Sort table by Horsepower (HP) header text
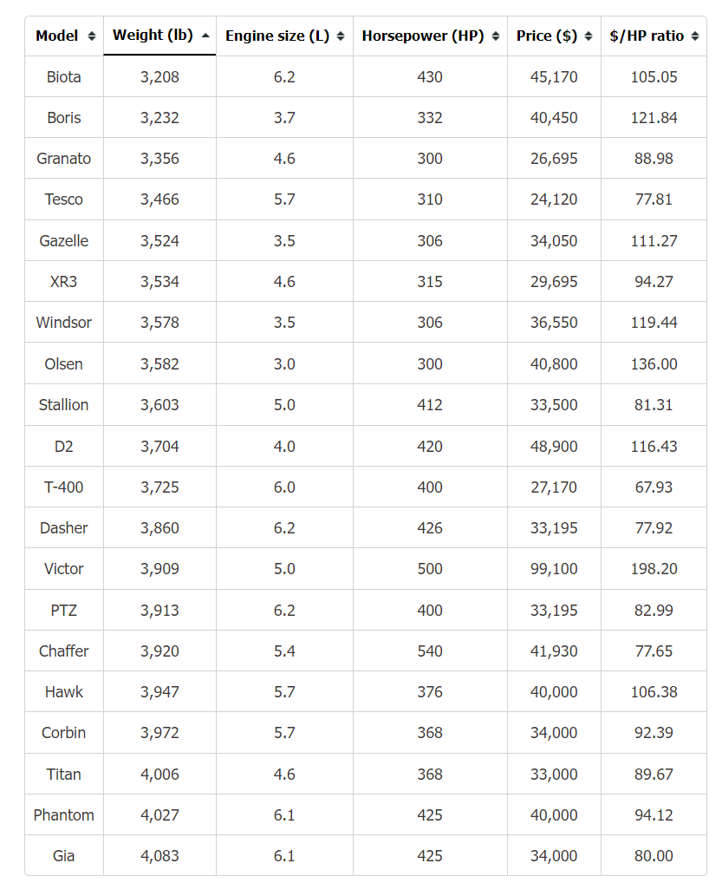The height and width of the screenshot is (896, 722). point(423,36)
